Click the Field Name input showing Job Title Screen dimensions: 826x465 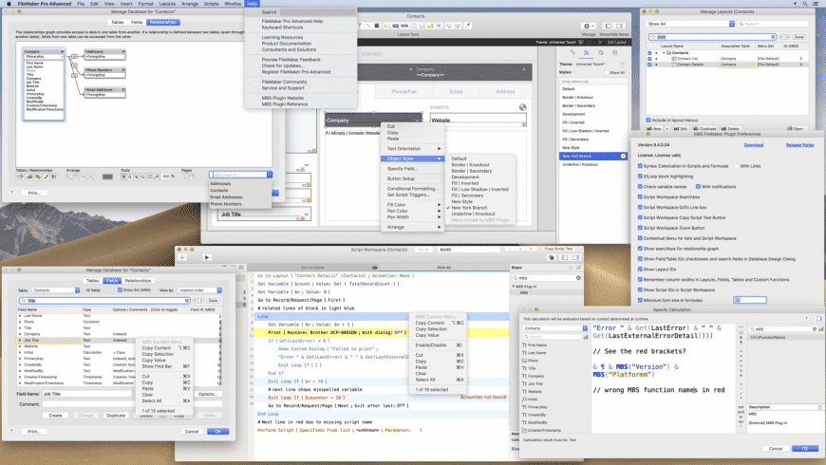pos(86,394)
